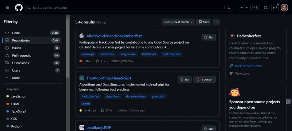Click the sponsor mona heart illustration

(x=235, y=92)
